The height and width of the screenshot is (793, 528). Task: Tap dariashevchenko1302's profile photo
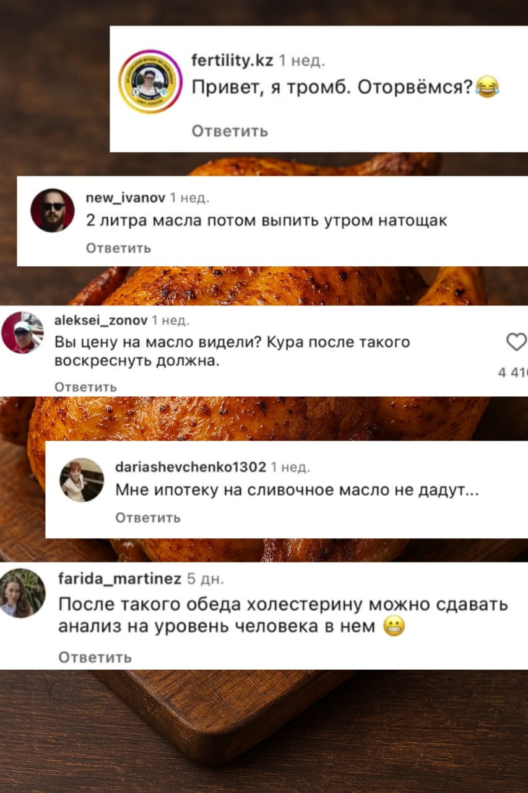pos(82,480)
